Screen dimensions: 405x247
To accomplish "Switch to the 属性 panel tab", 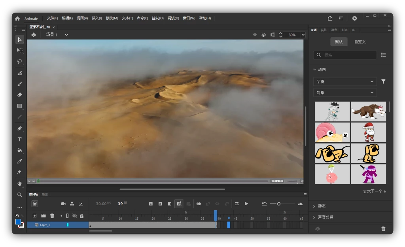I will [324, 30].
